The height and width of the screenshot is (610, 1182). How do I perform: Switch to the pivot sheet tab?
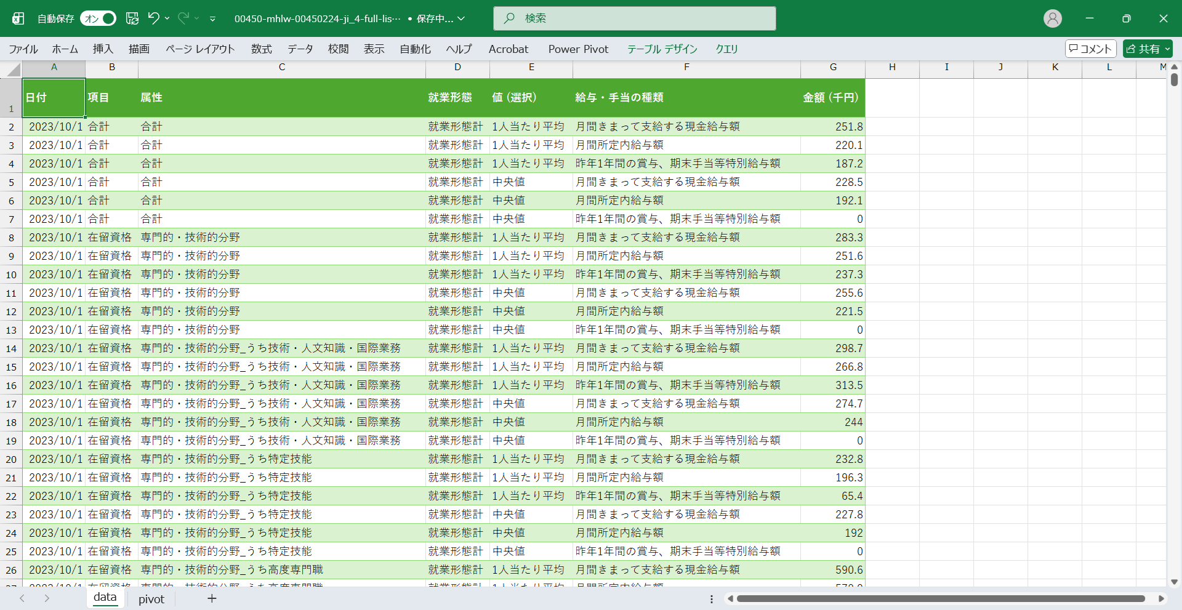click(151, 599)
